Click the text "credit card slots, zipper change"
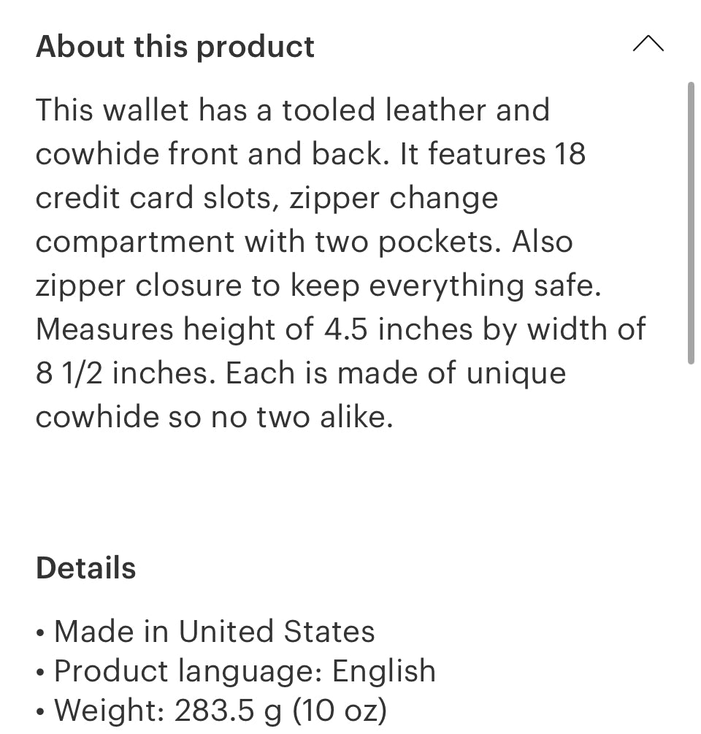Screen dimensions: 701x734 point(267,199)
